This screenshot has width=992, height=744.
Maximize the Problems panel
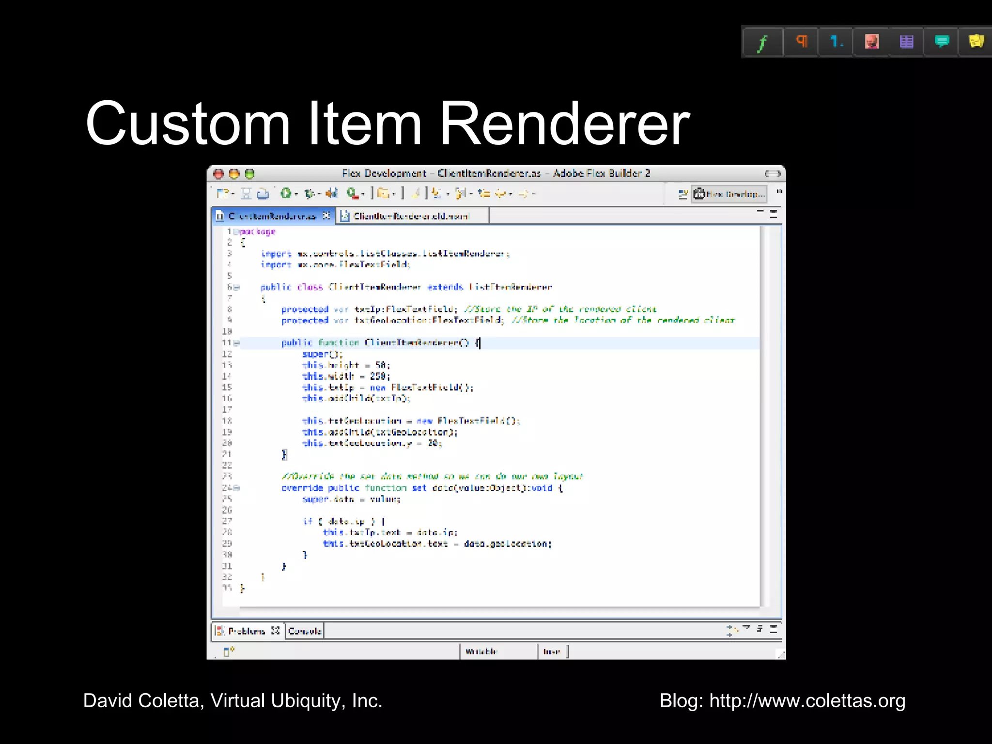(774, 629)
